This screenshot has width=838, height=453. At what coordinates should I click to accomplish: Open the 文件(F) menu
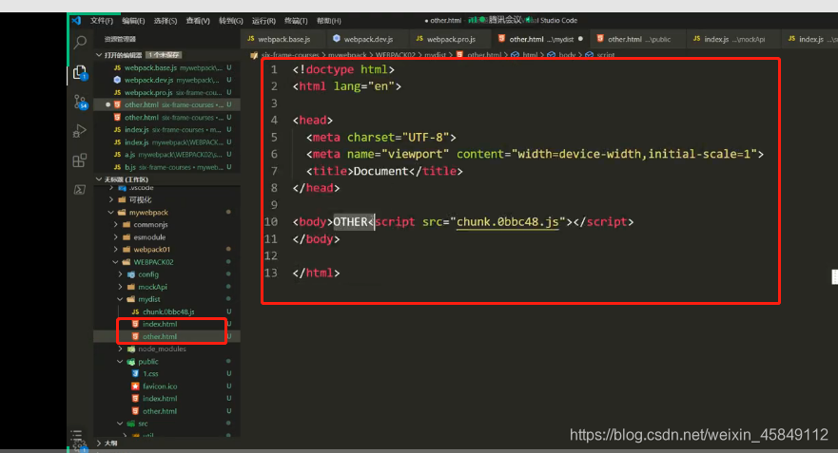tap(102, 21)
